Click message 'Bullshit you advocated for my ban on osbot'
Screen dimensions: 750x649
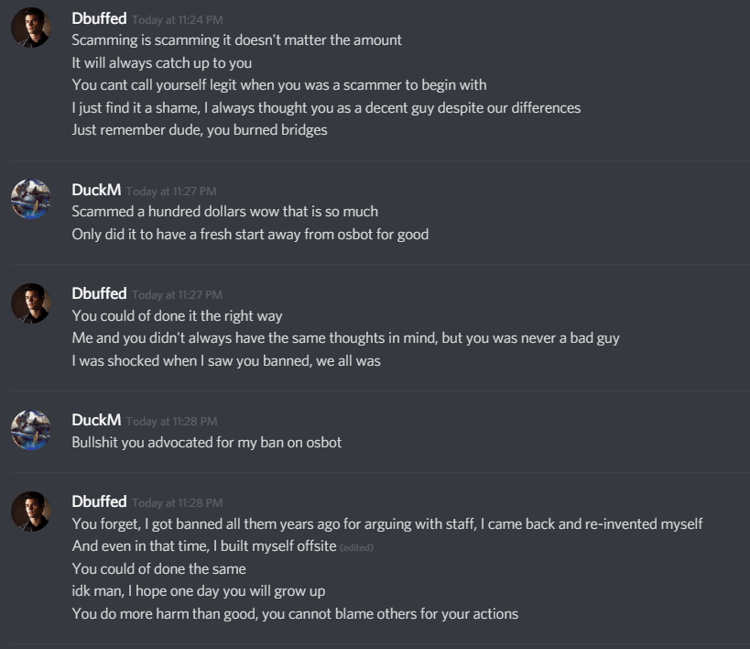pos(207,443)
